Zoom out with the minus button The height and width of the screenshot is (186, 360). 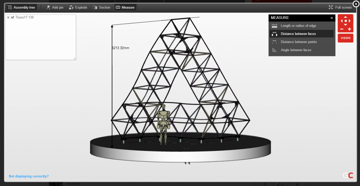[341, 29]
